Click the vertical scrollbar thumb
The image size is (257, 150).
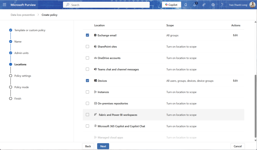pyautogui.click(x=255, y=106)
